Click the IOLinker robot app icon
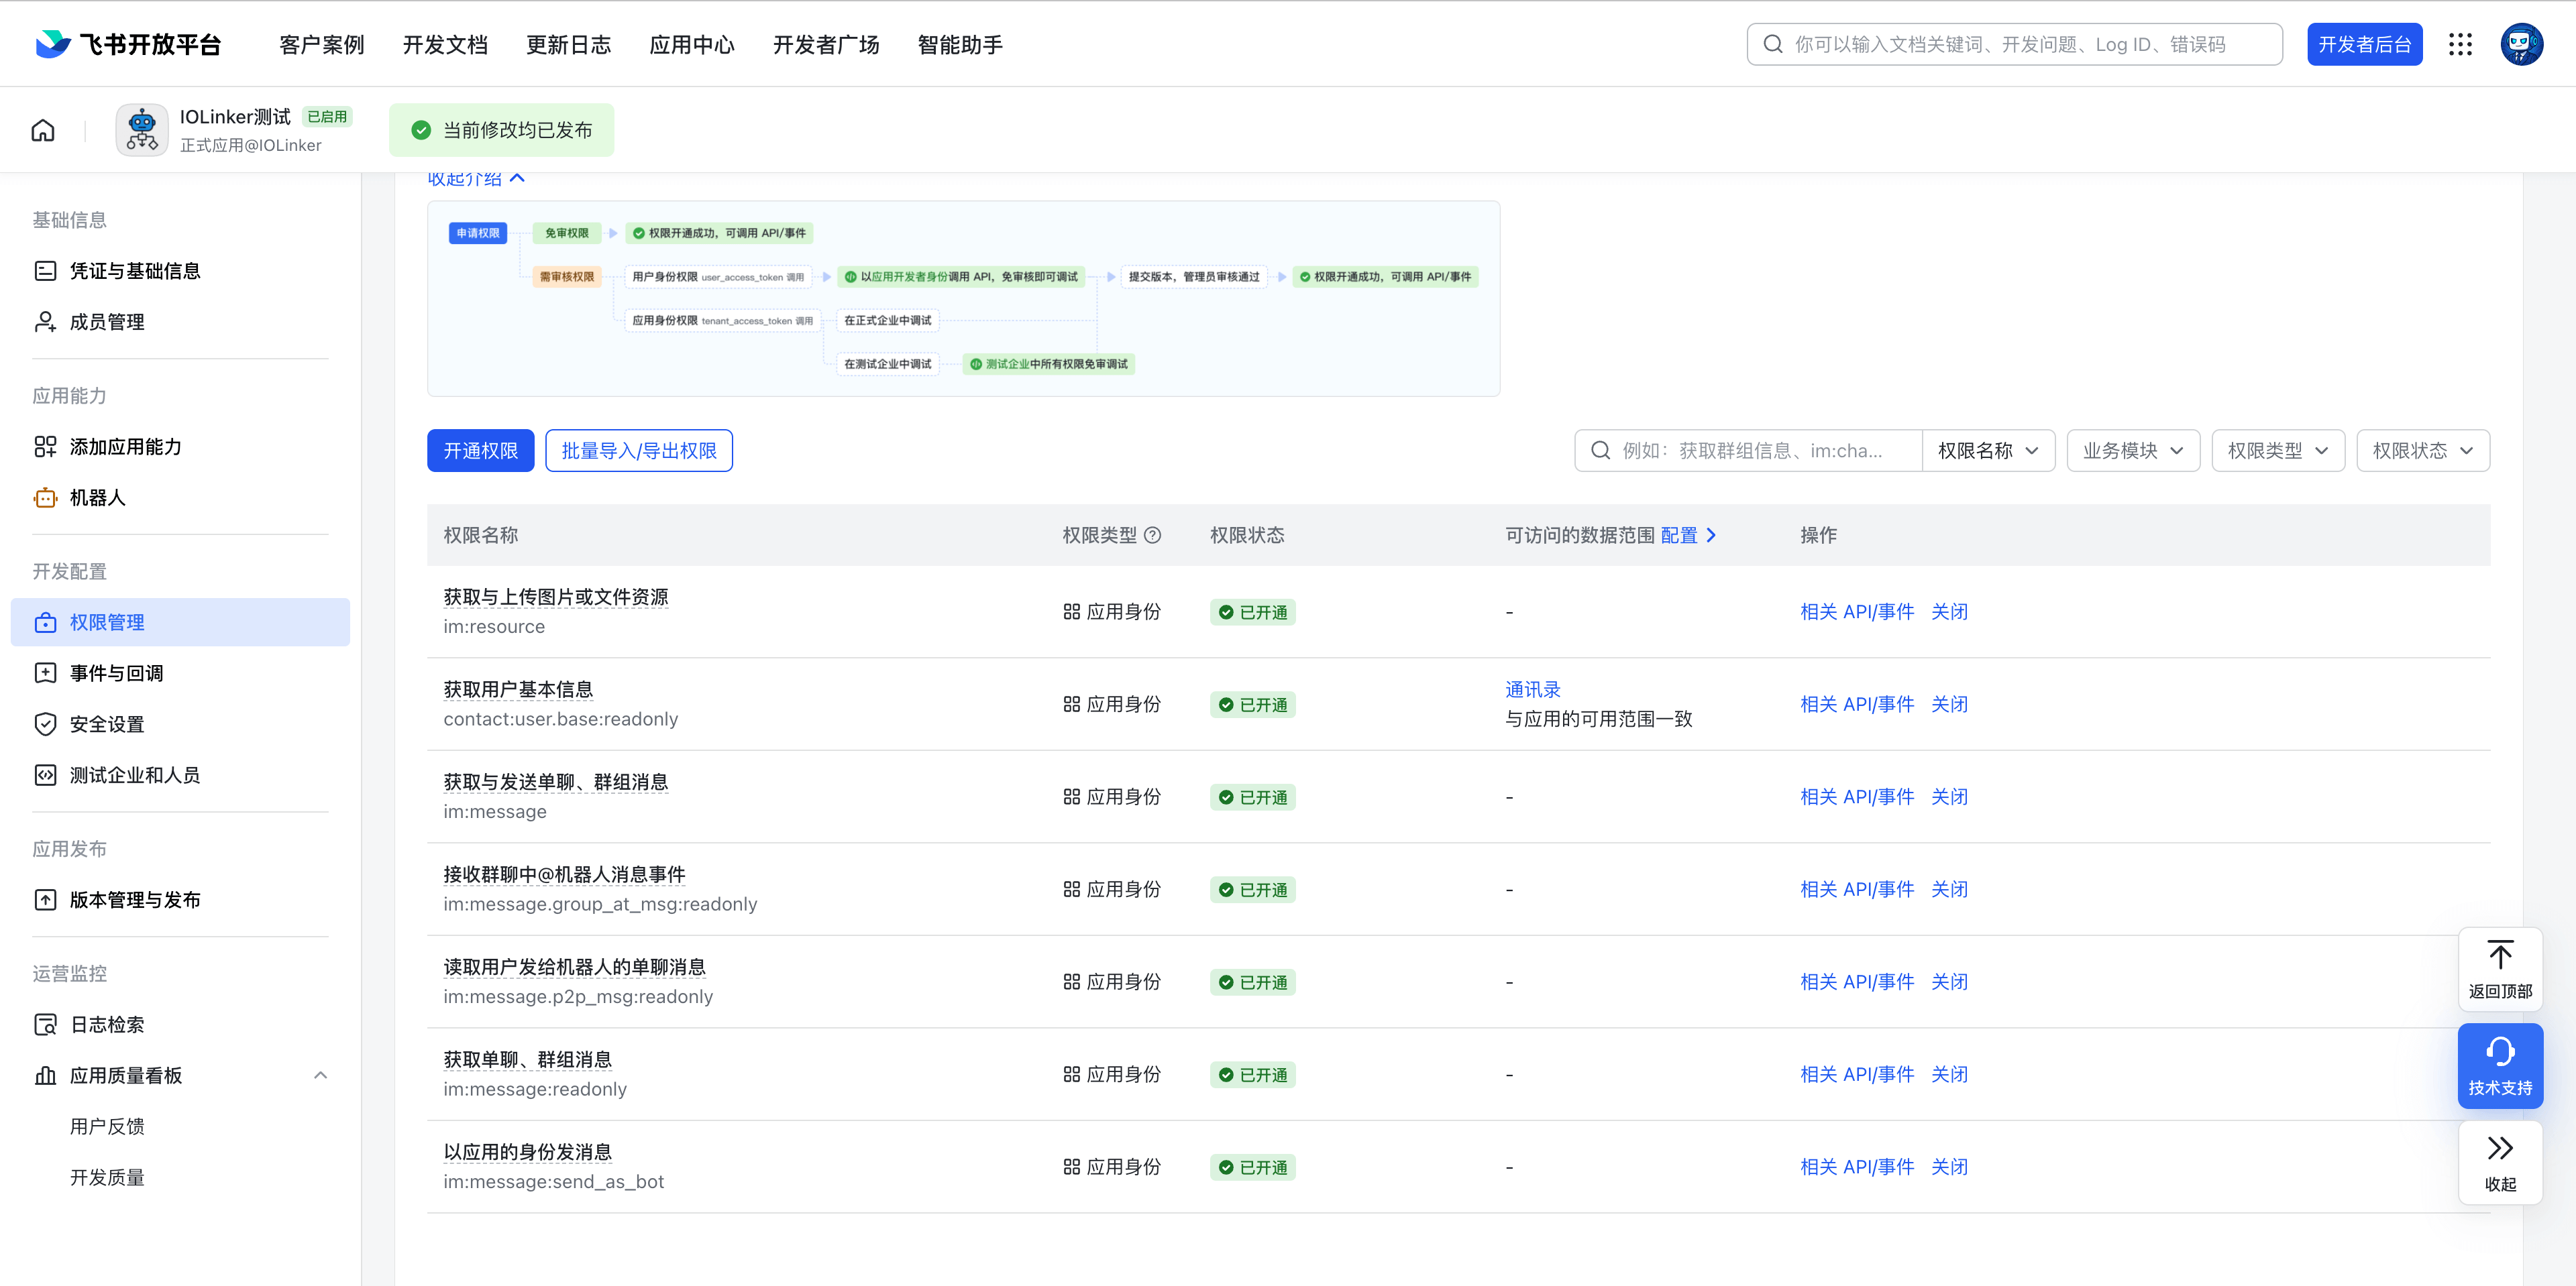This screenshot has width=2576, height=1286. click(142, 130)
